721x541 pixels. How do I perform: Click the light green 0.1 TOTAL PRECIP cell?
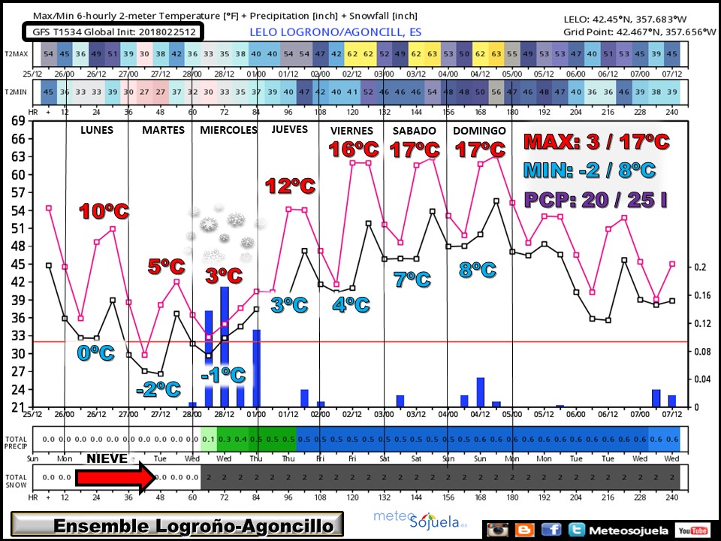coord(208,440)
